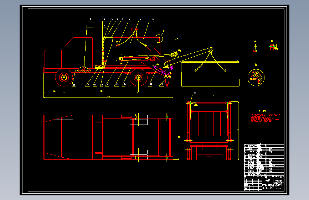Screen dimensions: 309x200
Task: Select the rear wheel in the side view
Action: coord(139,77)
